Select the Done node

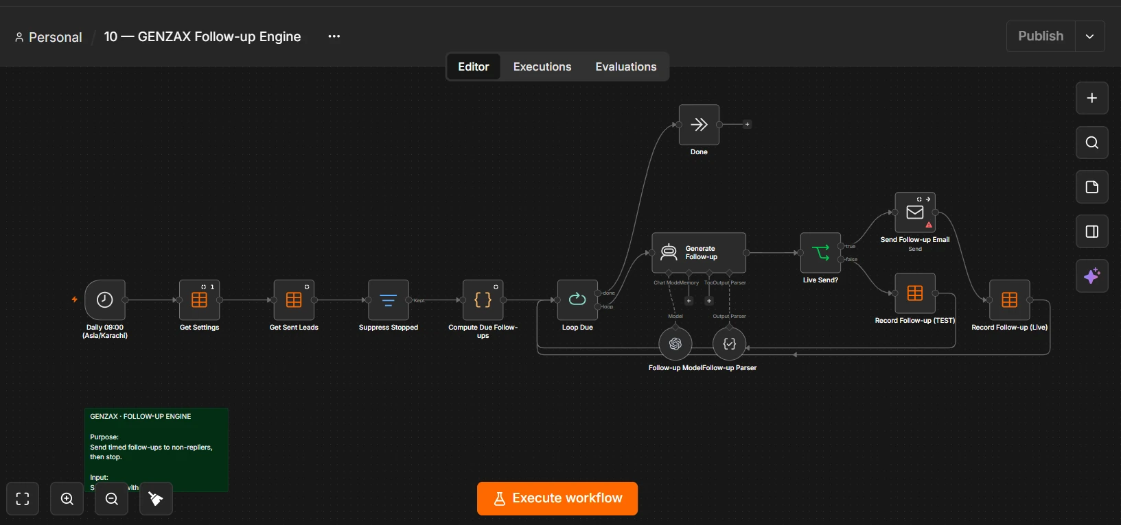[x=699, y=125]
